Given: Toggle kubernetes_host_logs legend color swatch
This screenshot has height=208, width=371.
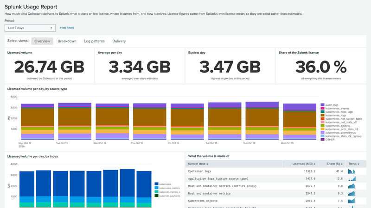Looking at the screenshot, I should pos(322,112).
